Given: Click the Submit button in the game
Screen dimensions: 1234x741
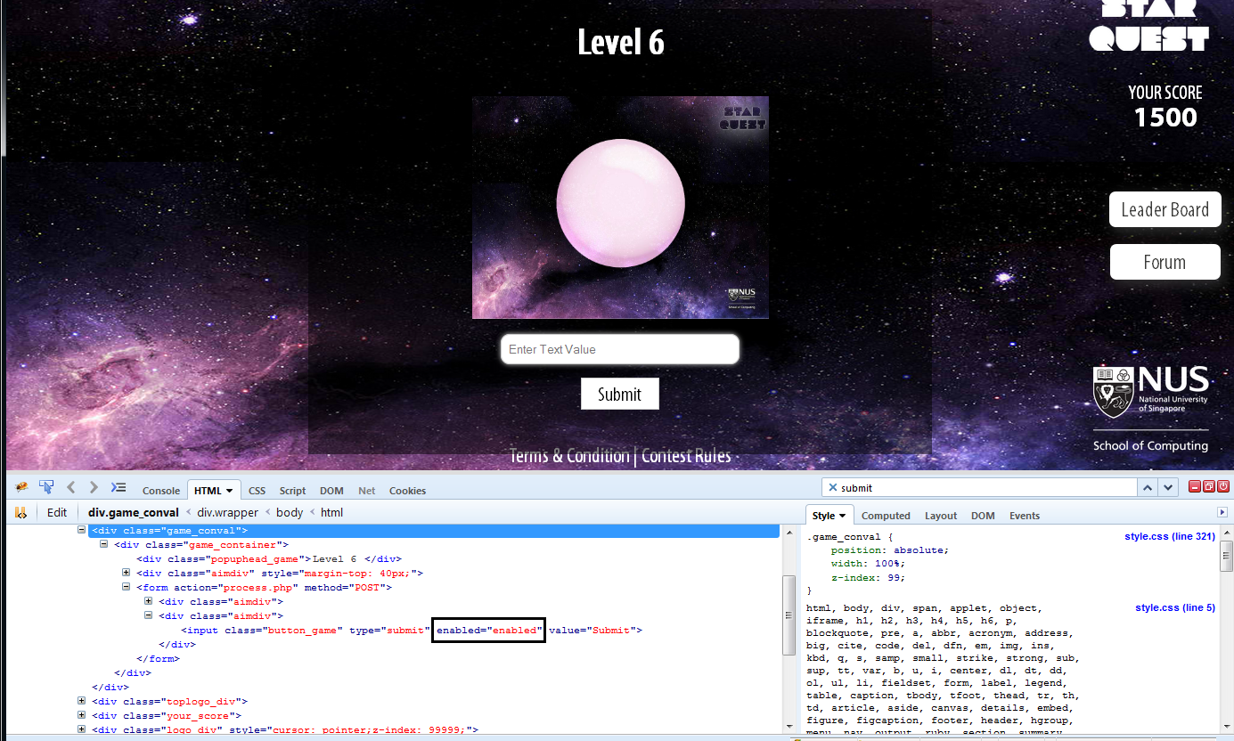Looking at the screenshot, I should coord(619,394).
